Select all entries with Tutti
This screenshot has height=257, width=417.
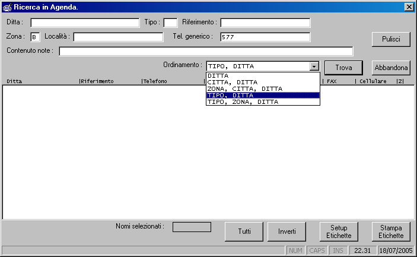tap(244, 231)
